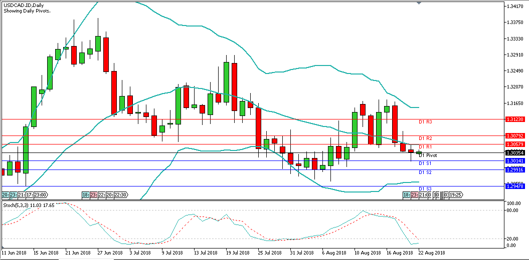Click the D1 S3 support label
This screenshot has height=260, width=529.
pyautogui.click(x=425, y=188)
